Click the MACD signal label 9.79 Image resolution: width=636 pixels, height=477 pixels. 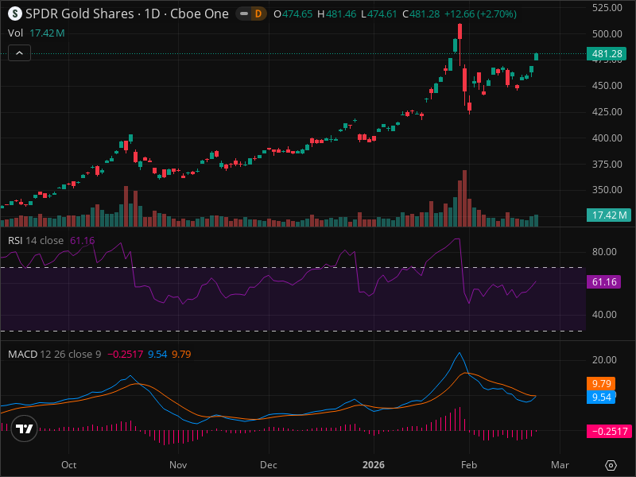point(601,384)
